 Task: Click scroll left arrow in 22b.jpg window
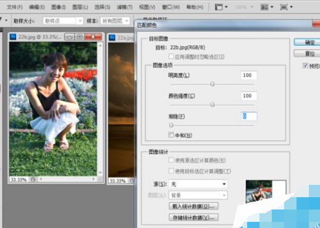(x=41, y=179)
